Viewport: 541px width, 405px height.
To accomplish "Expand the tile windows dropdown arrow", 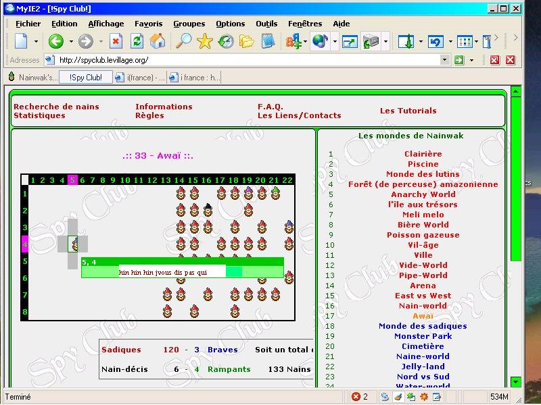I will 477,42.
